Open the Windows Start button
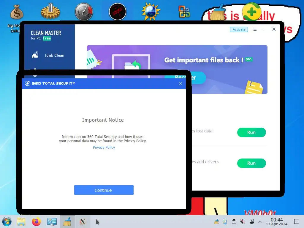The image size is (304, 228). 7,221
